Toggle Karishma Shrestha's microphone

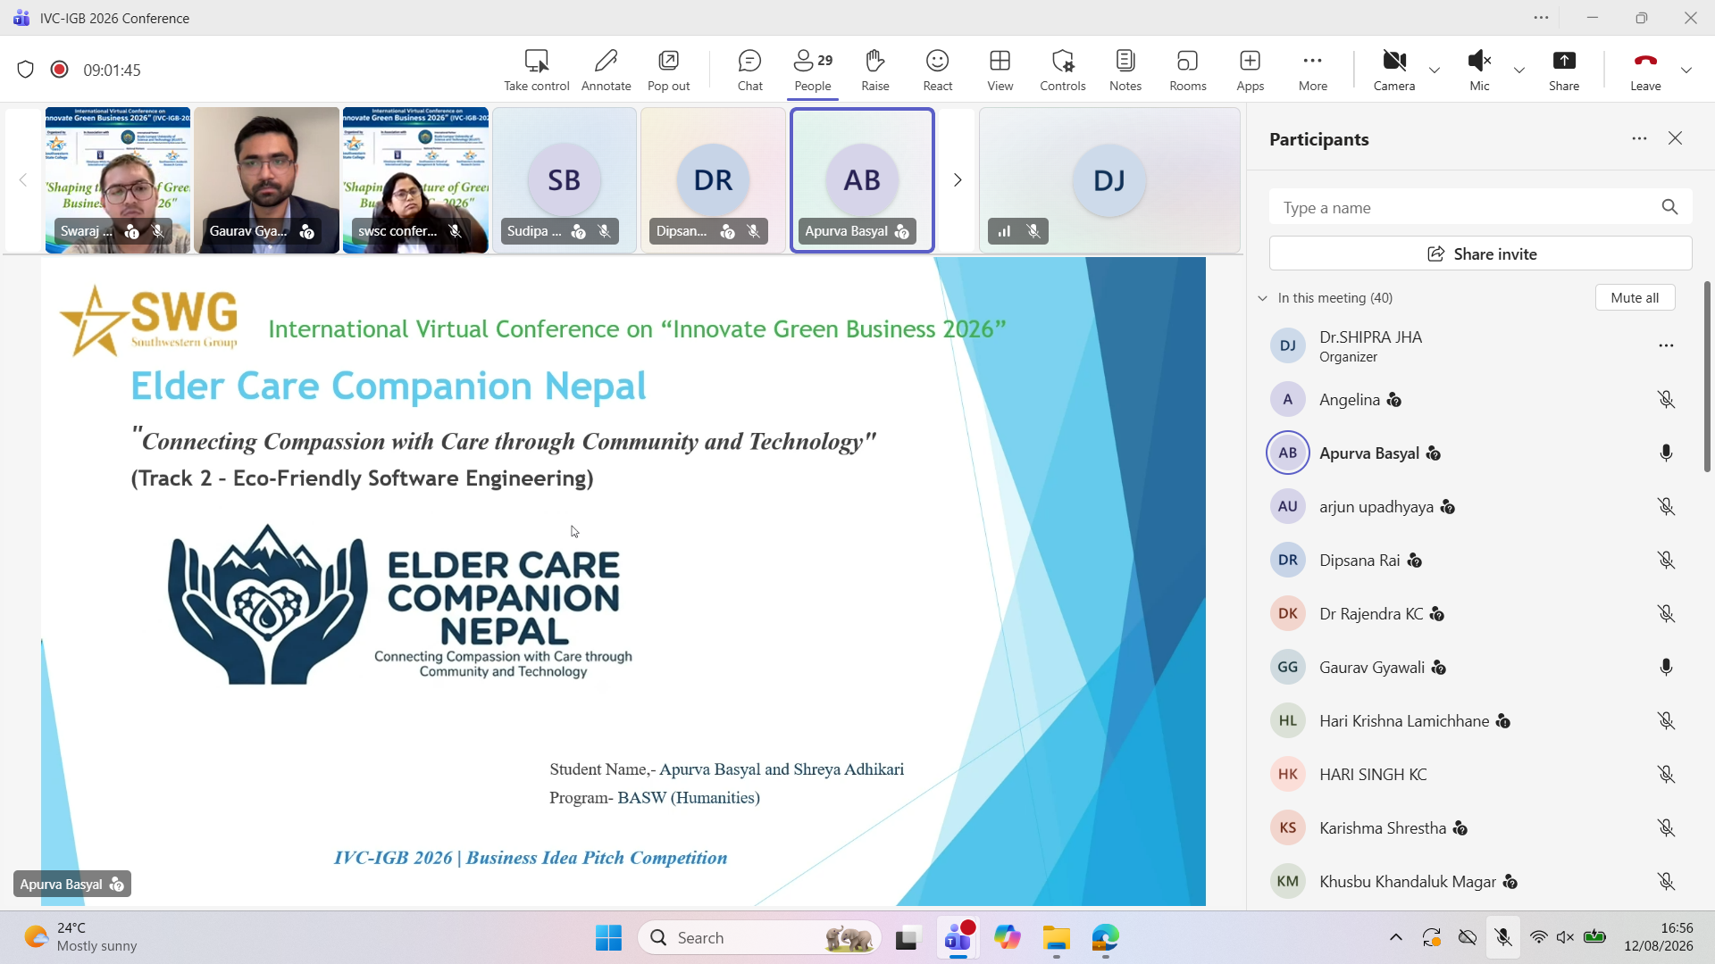click(x=1666, y=828)
